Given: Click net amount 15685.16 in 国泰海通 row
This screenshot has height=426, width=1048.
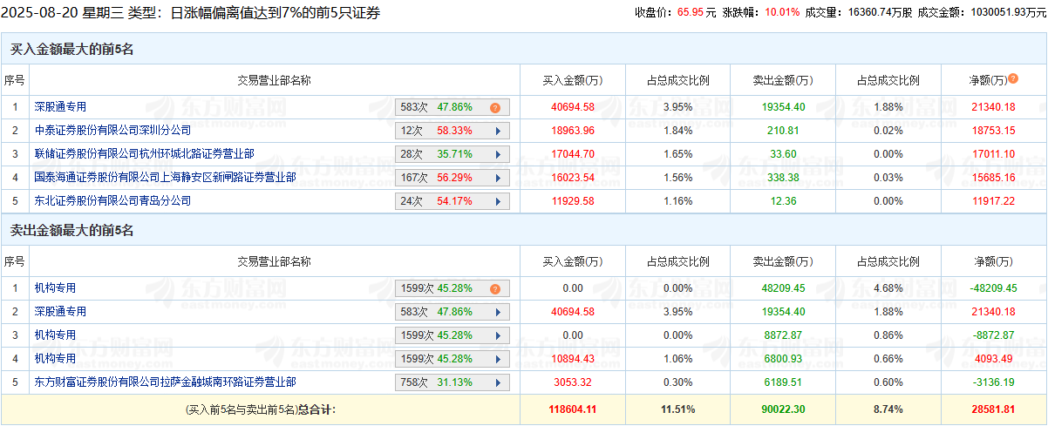Looking at the screenshot, I should [x=994, y=178].
